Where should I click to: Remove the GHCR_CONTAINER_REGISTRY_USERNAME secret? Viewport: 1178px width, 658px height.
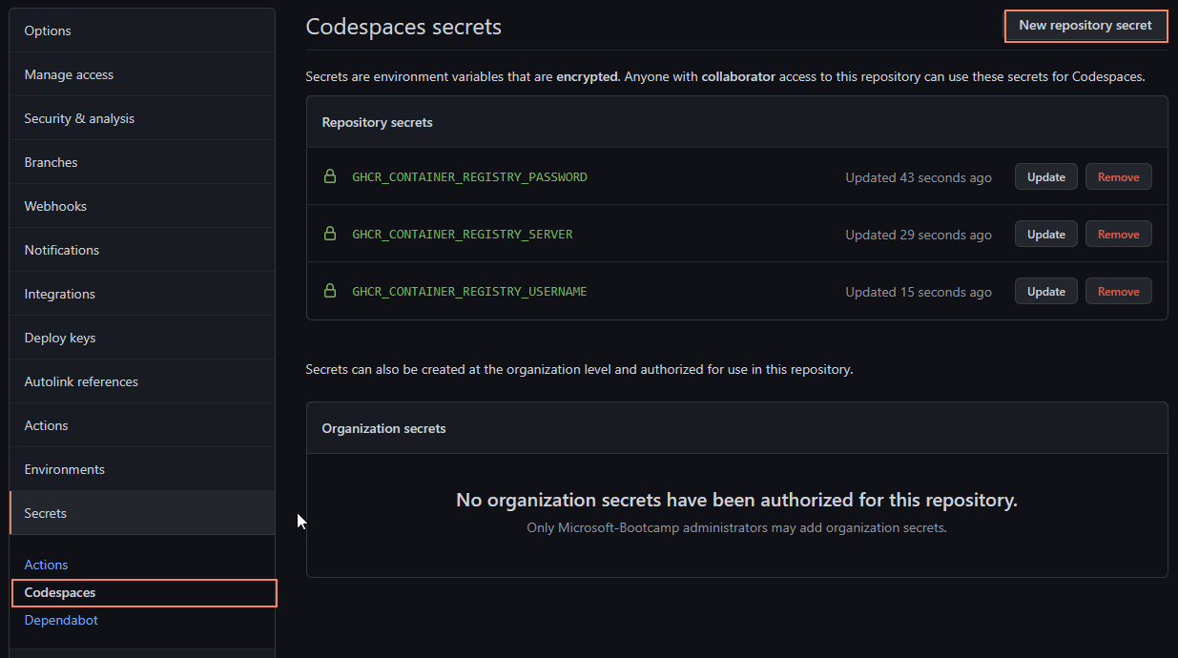[x=1119, y=291]
